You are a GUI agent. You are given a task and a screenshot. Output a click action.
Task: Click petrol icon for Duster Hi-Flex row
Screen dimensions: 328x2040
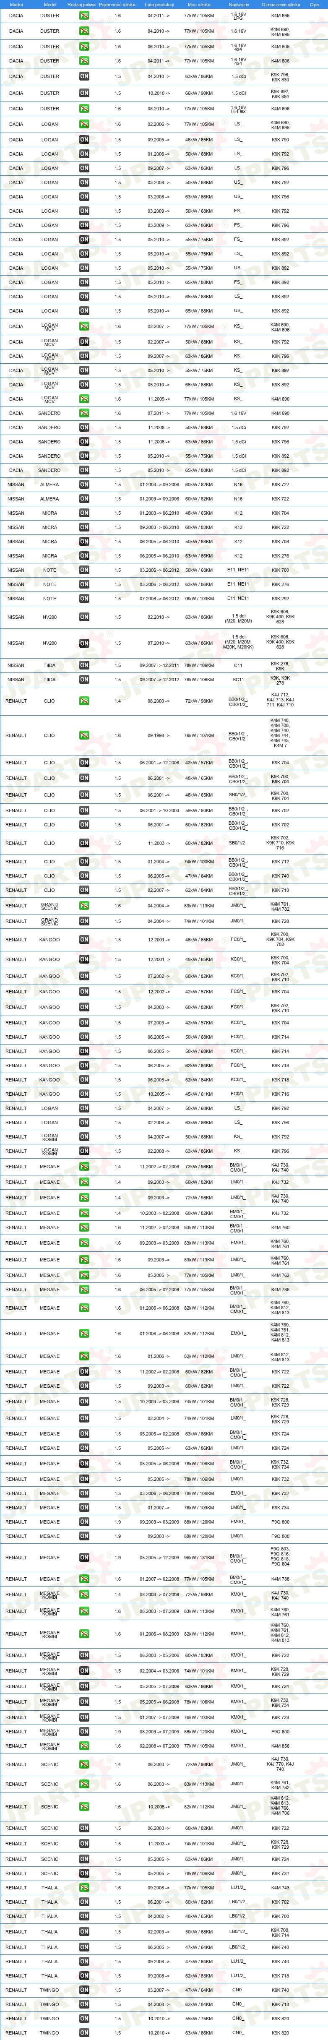pyautogui.click(x=84, y=109)
